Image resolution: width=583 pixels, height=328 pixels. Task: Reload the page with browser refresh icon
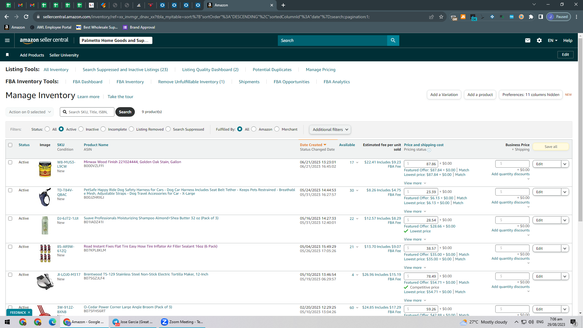coord(26,17)
